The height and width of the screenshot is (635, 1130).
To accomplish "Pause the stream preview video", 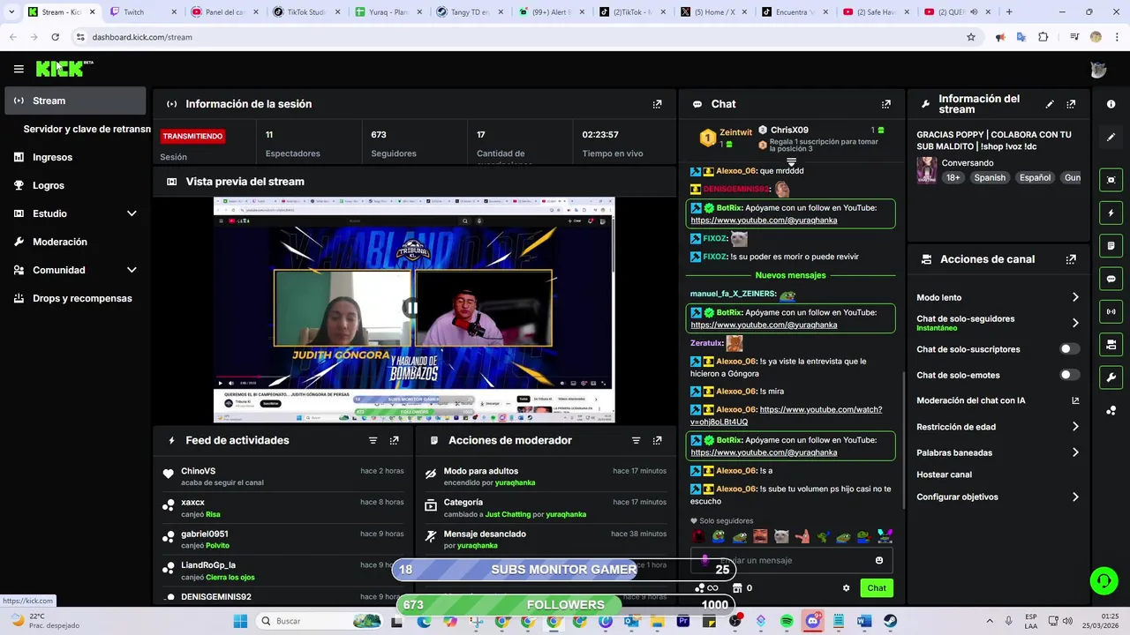I will coord(411,308).
